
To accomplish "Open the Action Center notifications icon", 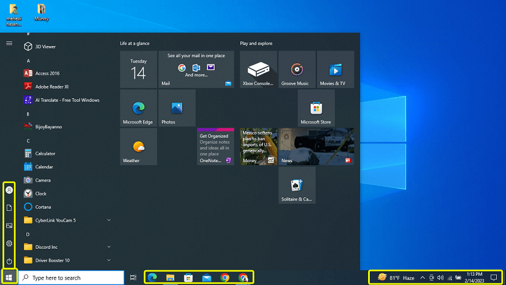I will click(494, 278).
